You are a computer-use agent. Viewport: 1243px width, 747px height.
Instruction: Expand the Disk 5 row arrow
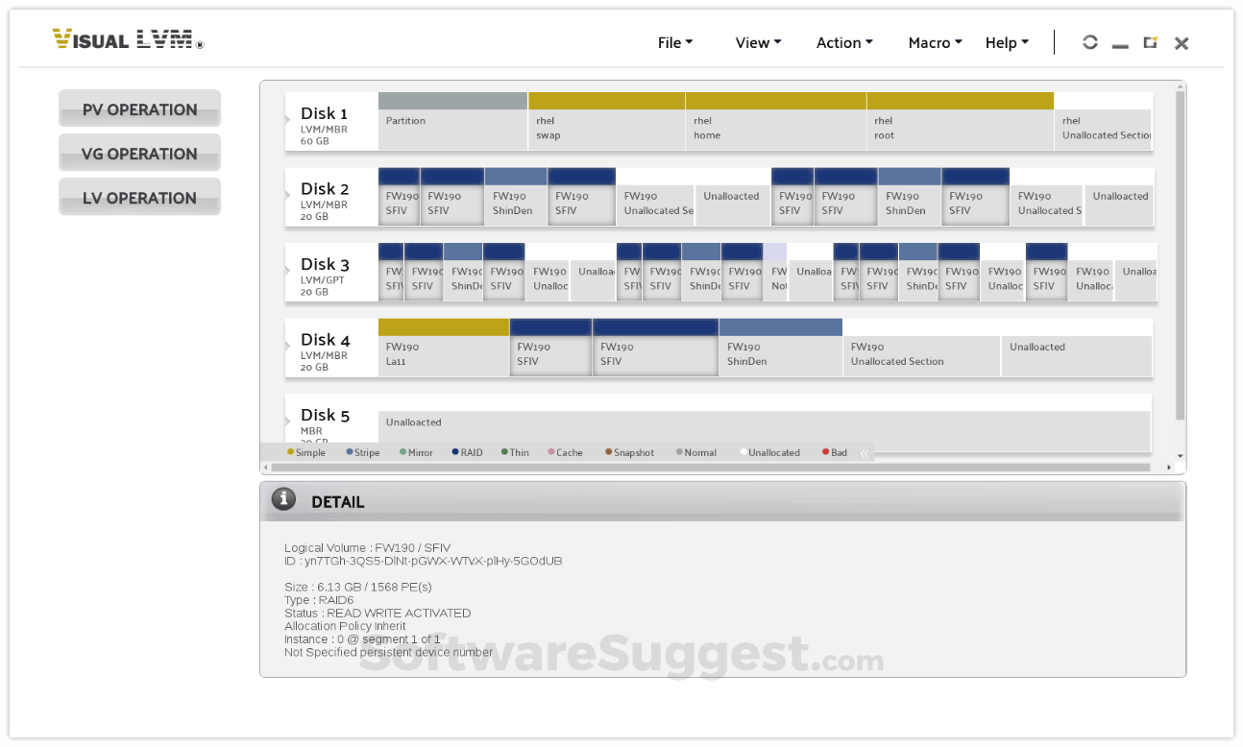pyautogui.click(x=287, y=422)
